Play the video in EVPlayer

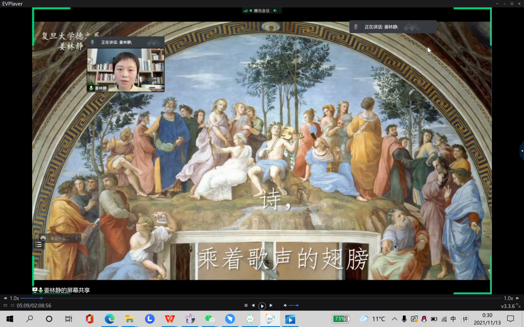tap(262, 306)
